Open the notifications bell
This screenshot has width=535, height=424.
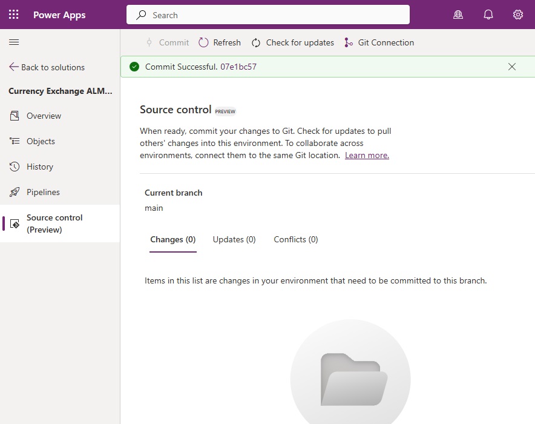[488, 15]
